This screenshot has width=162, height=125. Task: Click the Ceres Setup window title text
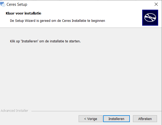click(x=17, y=4)
